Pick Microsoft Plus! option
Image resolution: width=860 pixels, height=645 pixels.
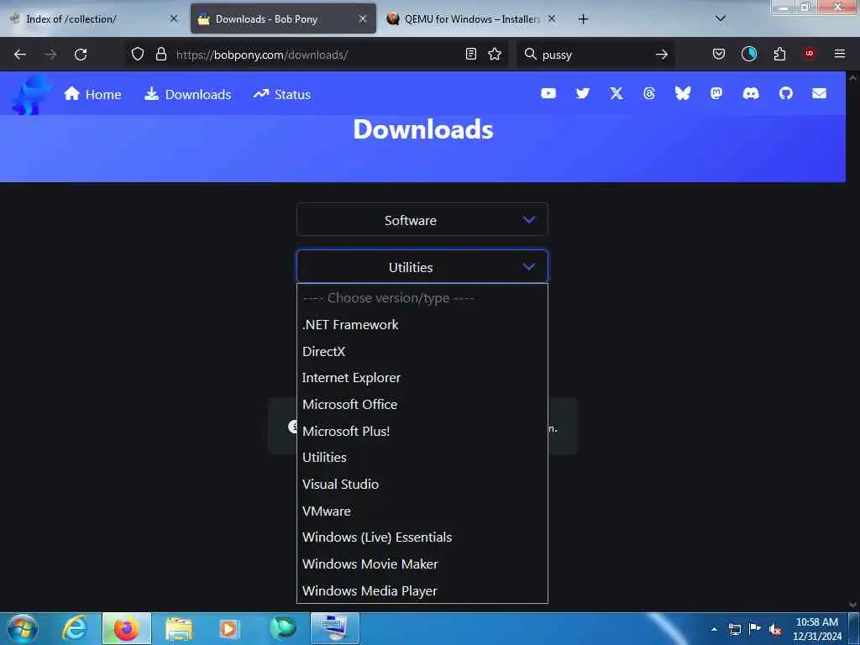(422, 431)
